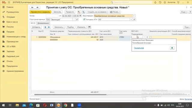Click the Провести button

70,12
